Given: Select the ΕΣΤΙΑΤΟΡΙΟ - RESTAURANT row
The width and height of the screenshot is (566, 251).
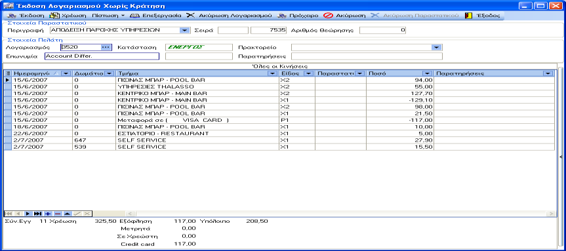Looking at the screenshot, I should tap(279, 134).
